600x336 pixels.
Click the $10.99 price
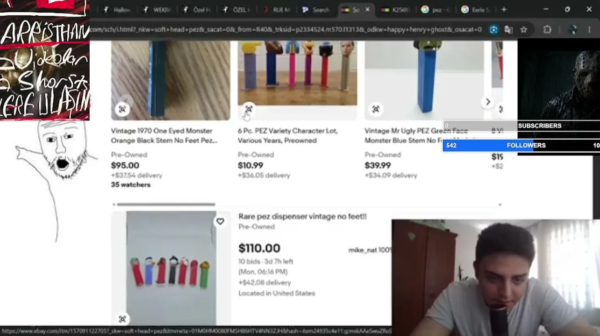click(250, 165)
